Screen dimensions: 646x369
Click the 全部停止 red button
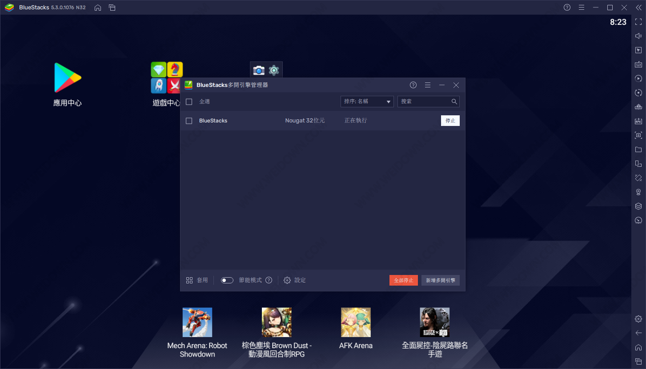pos(404,280)
